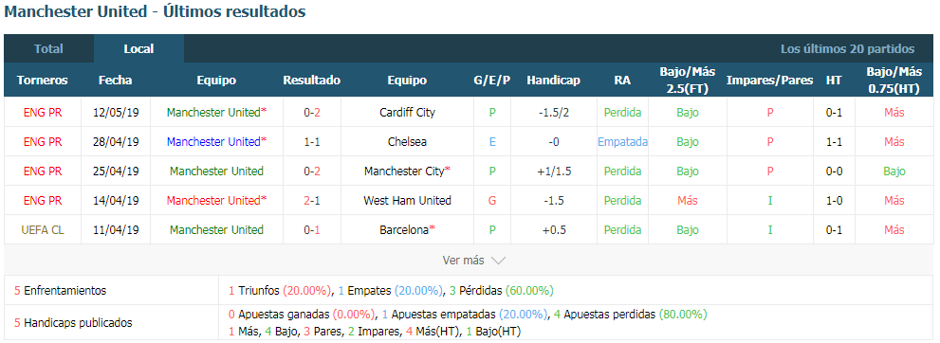
Task: Click the Barcelona team link
Action: click(407, 230)
